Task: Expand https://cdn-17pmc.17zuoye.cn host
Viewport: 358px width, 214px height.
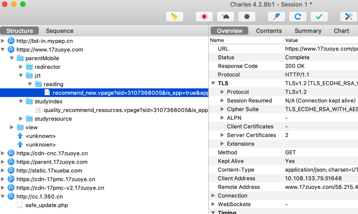Action: [x=3, y=179]
